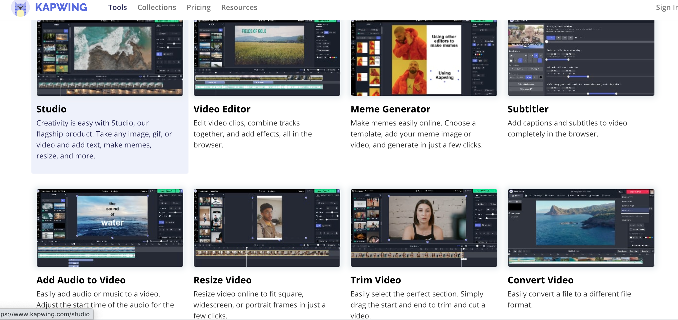Click the Subtitler heading
Screen dimensions: 678x320
click(x=528, y=109)
